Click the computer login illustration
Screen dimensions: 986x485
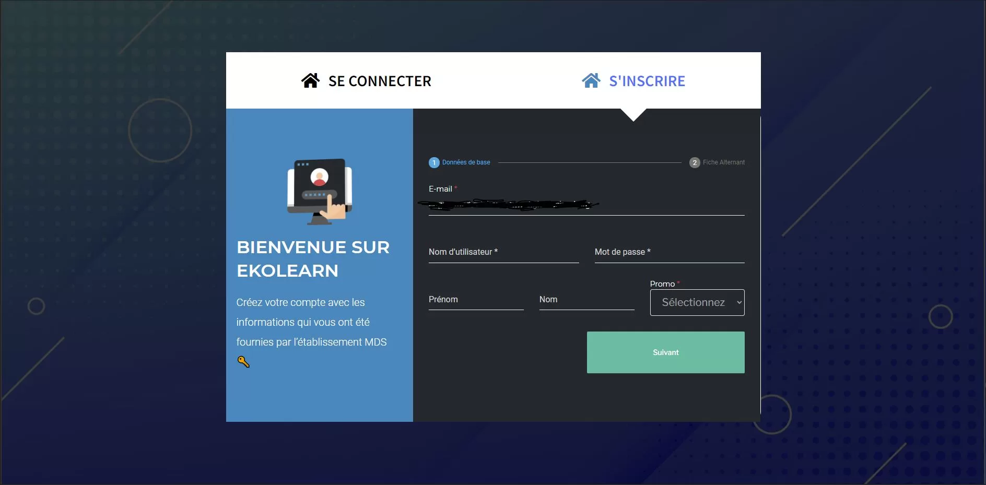[320, 192]
